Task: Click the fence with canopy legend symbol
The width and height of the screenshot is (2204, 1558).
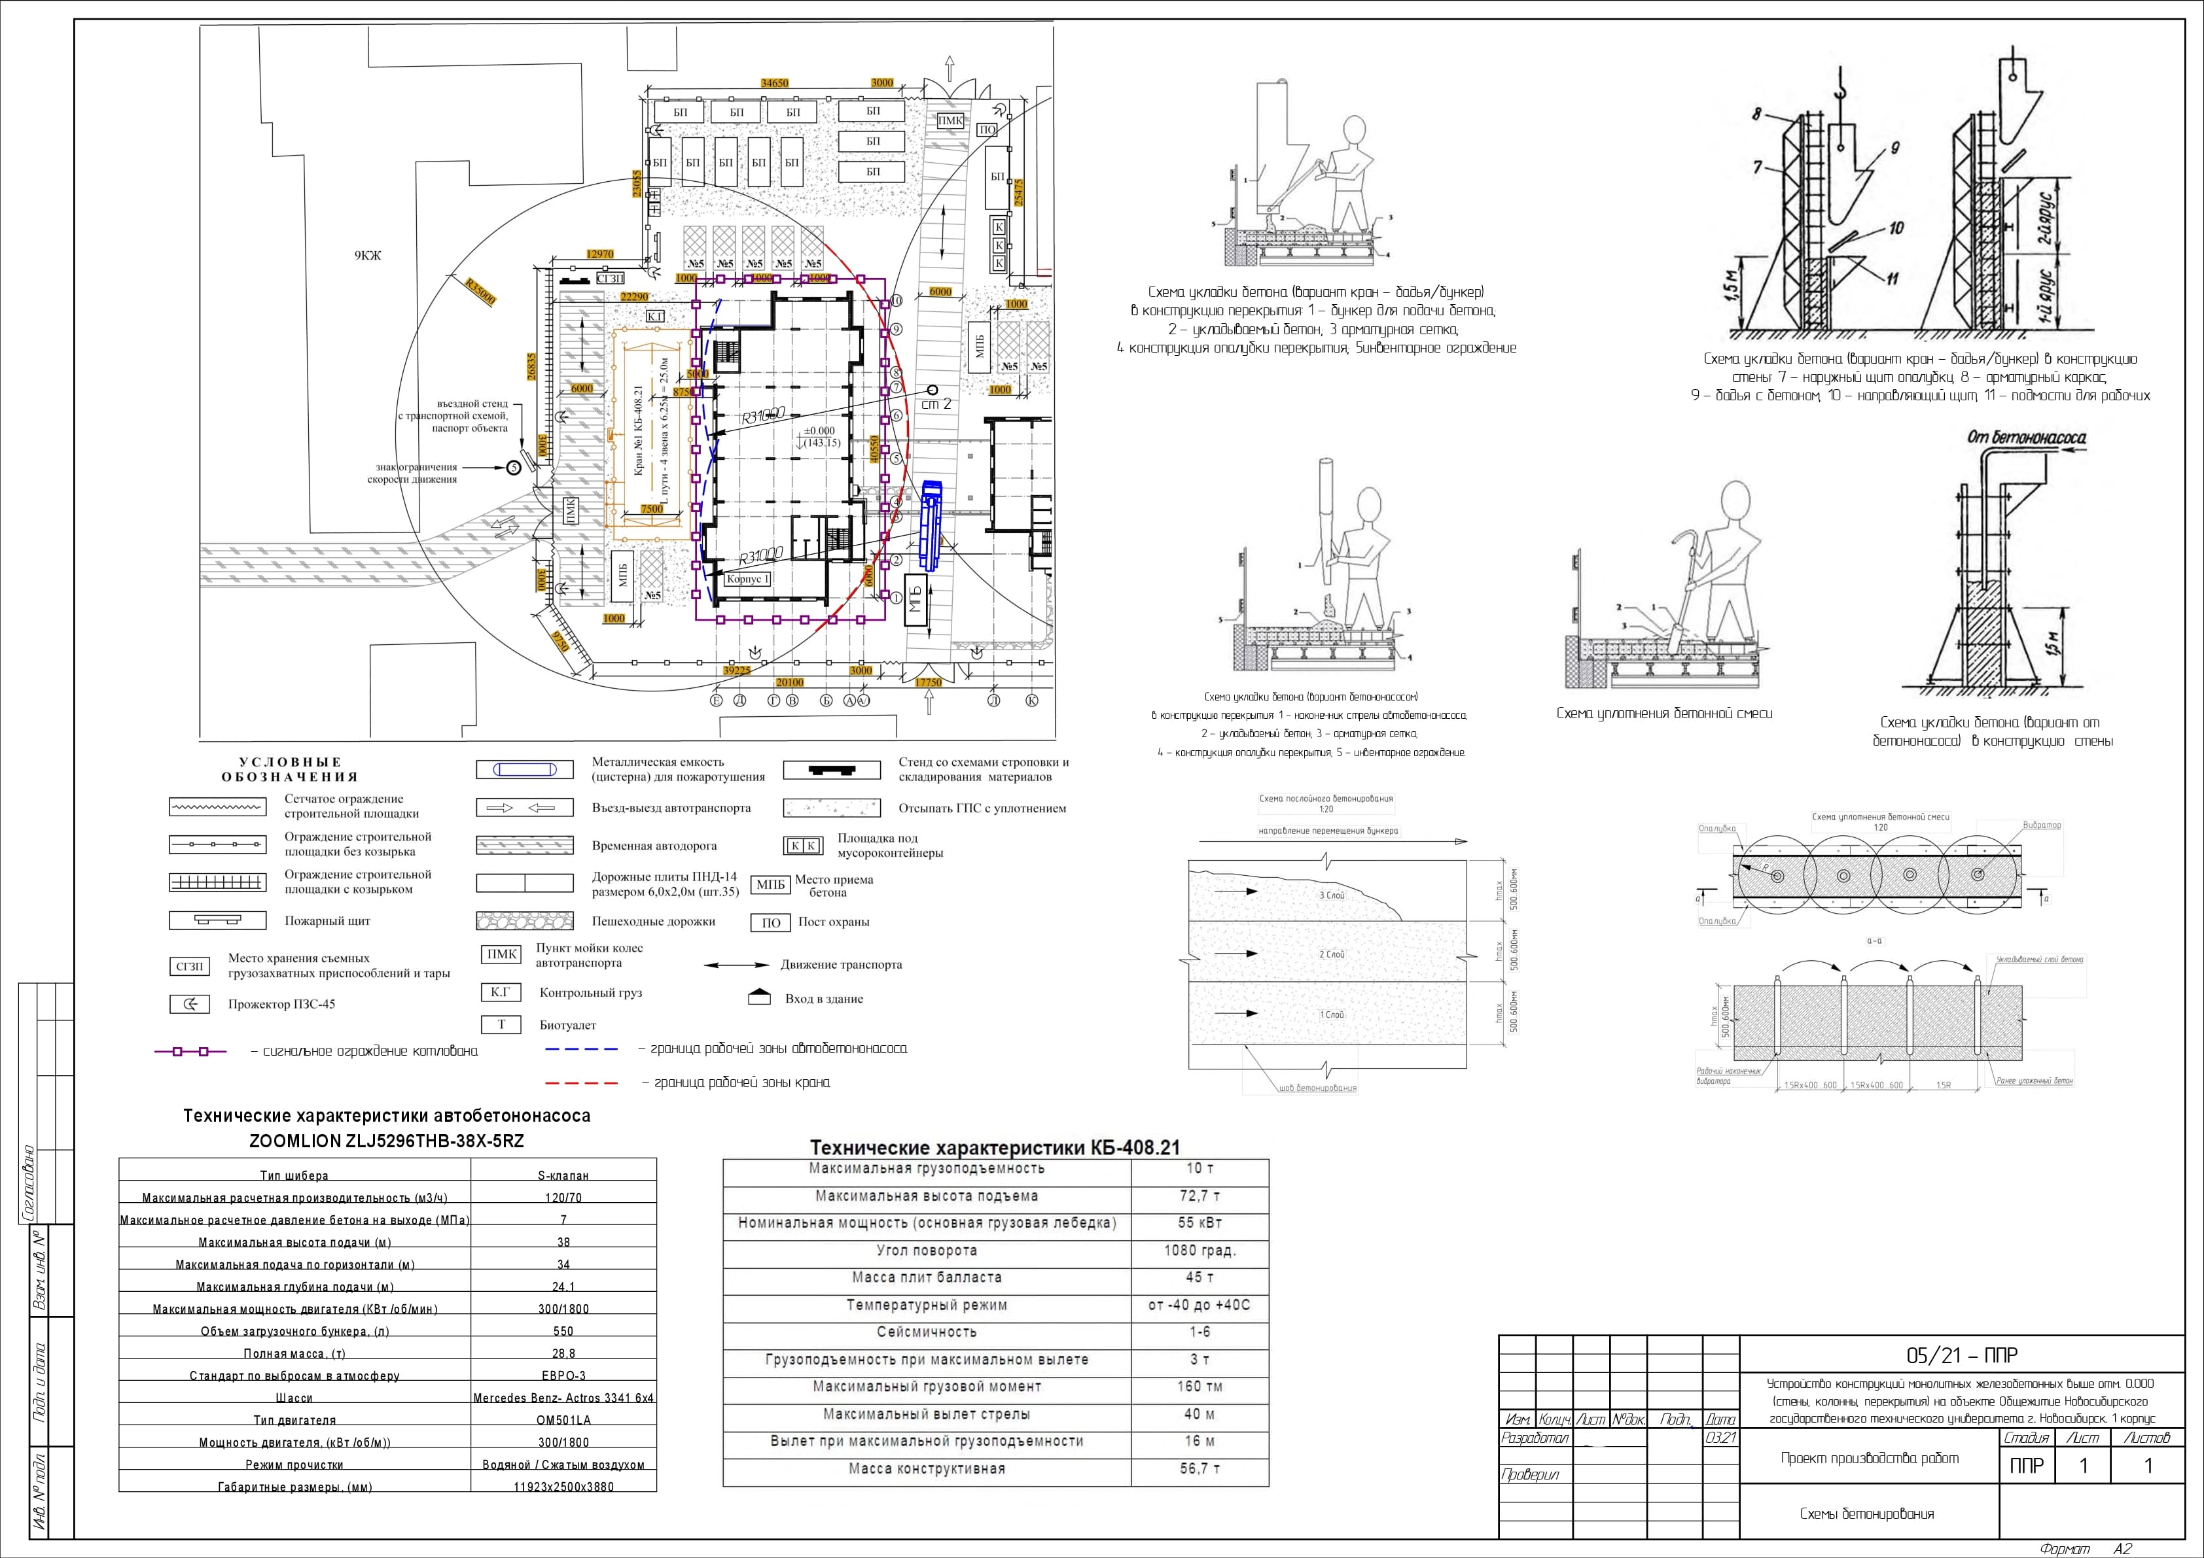Action: (218, 882)
